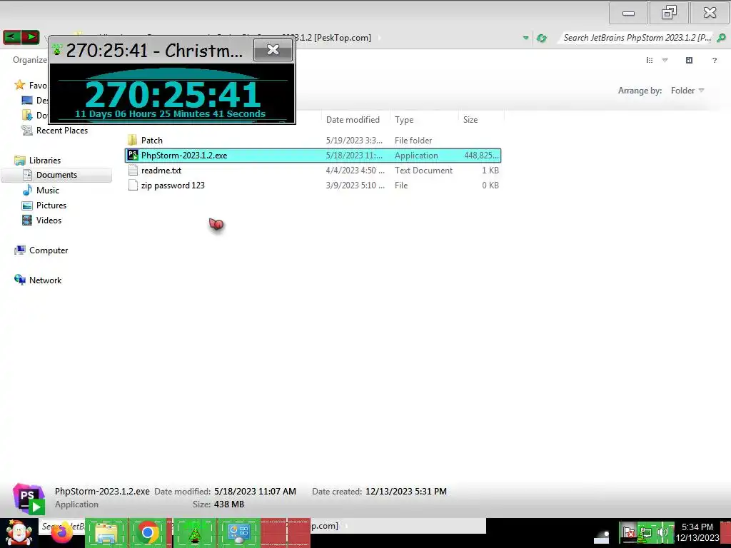
Task: Click the PhpStorm-2023.1.2.exe file icon
Action: pos(132,155)
